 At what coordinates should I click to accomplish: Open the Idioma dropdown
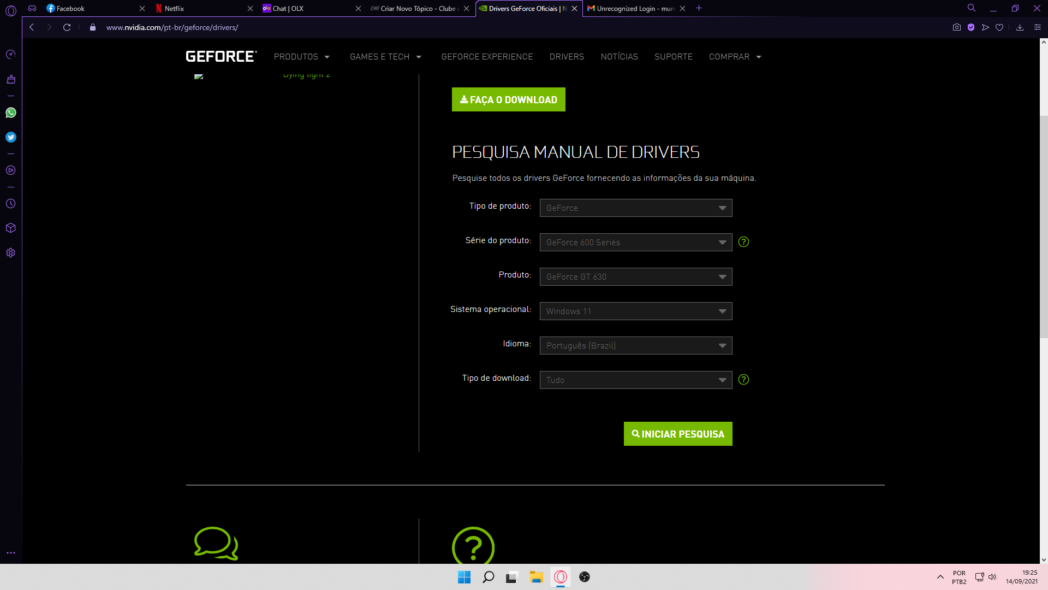(636, 346)
